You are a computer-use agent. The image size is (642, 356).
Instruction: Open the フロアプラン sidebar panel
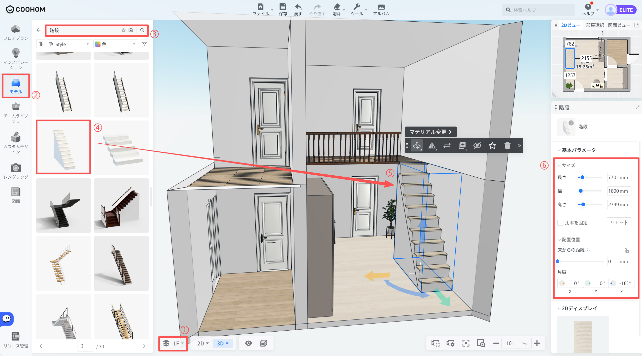16,32
